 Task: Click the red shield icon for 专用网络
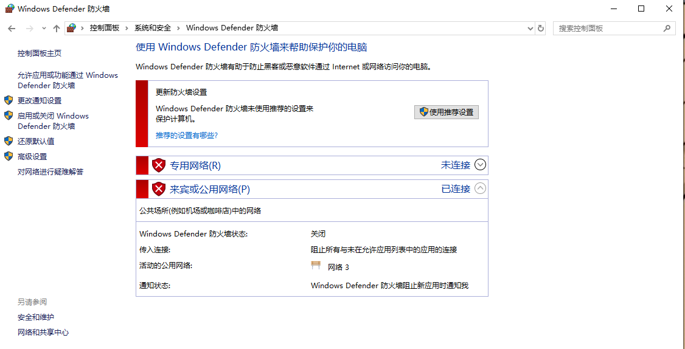[x=159, y=165]
